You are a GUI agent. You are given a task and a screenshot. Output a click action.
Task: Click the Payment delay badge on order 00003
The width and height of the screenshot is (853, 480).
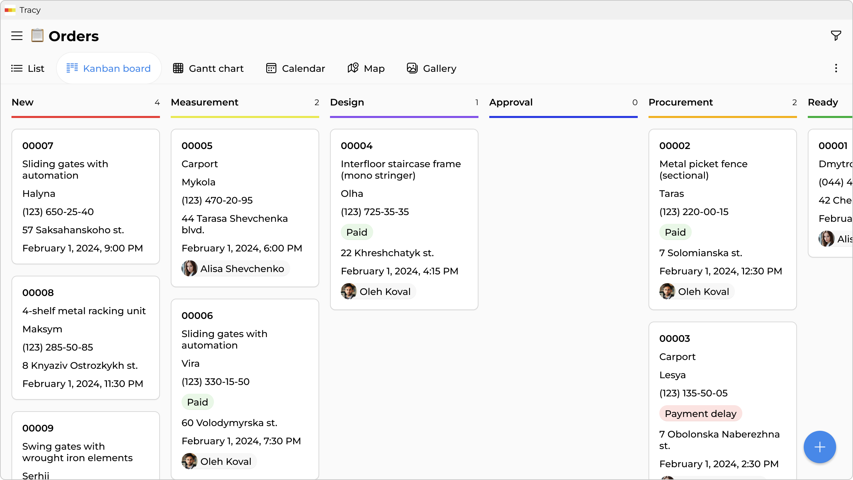tap(700, 414)
